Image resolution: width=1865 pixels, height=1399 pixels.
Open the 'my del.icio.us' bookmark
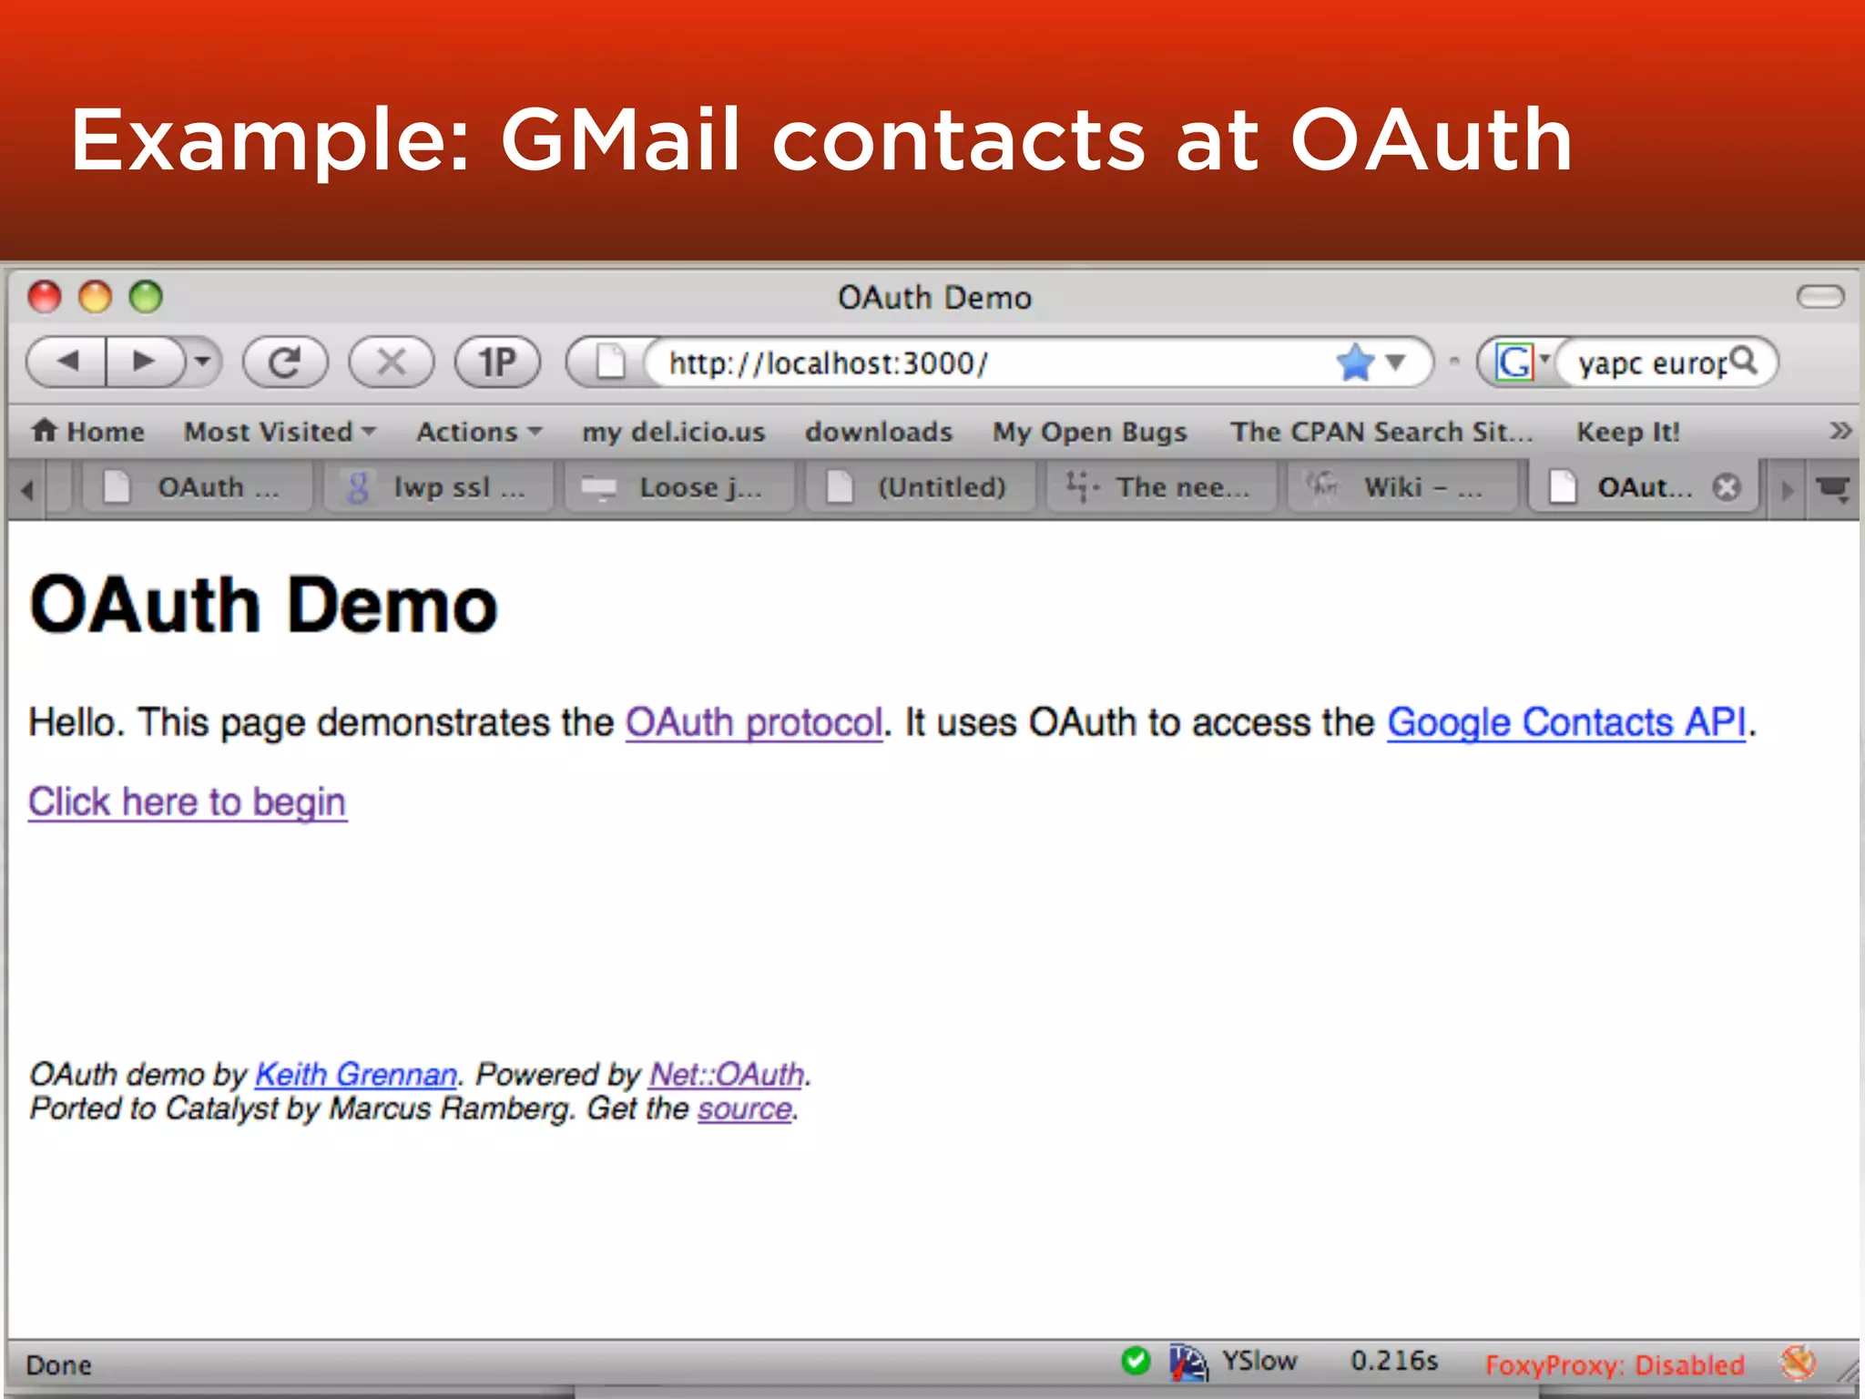tap(674, 431)
